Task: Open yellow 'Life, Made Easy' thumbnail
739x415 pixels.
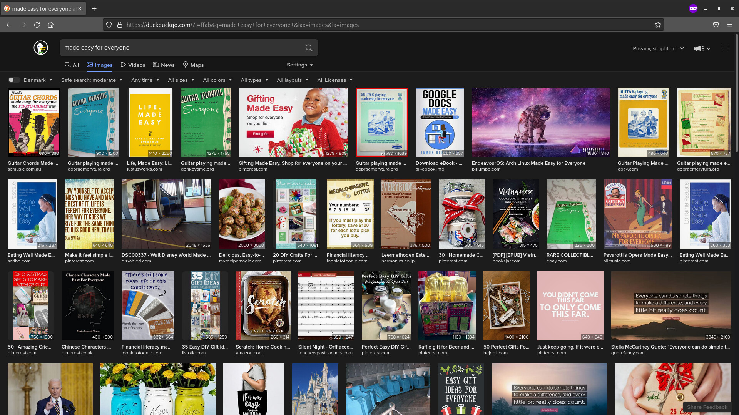Action: [150, 122]
